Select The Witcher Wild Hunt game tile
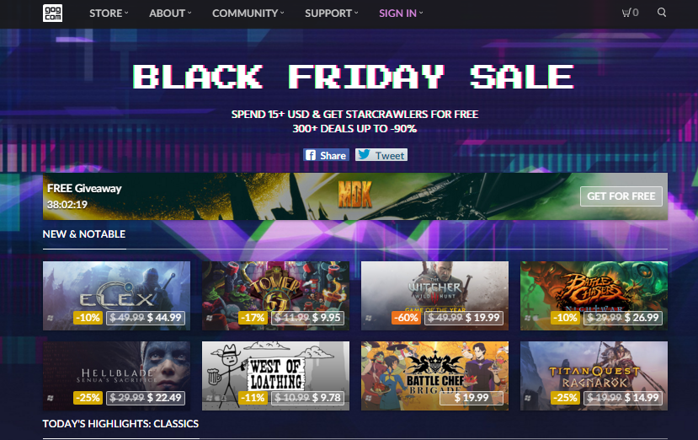The width and height of the screenshot is (698, 440). pos(434,296)
